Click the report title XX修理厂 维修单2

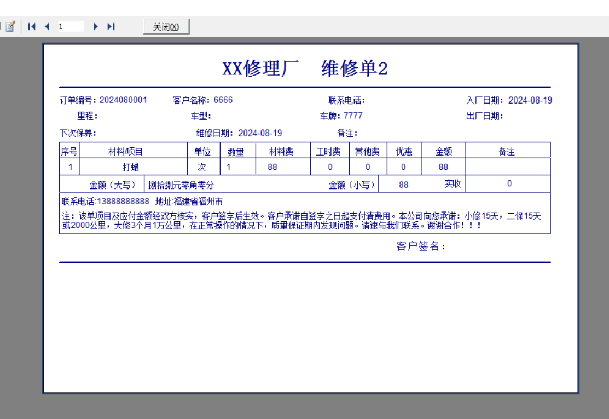305,68
